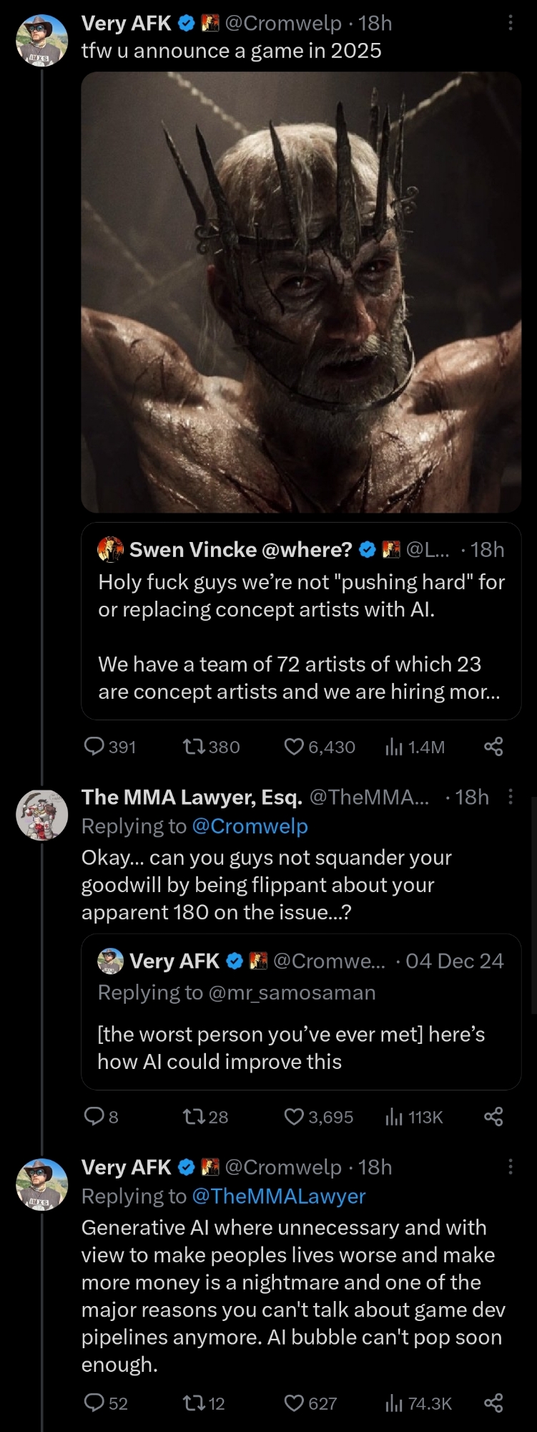Open the @TheMMALawyer mention link

(278, 1196)
